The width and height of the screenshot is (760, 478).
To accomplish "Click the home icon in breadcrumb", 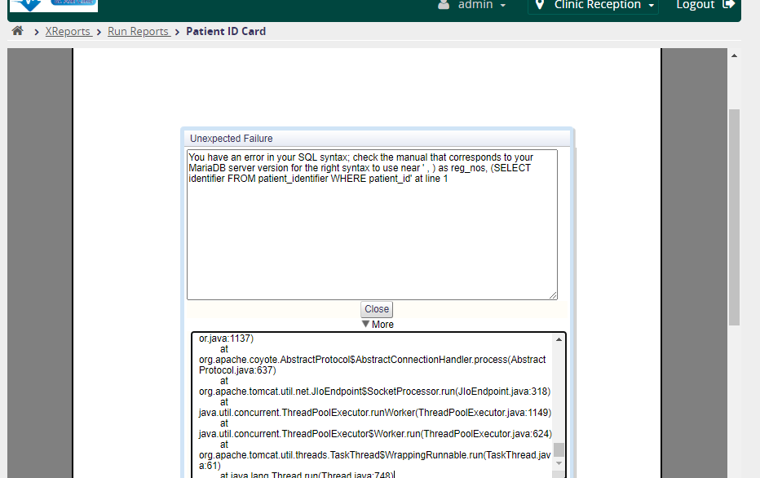I will pyautogui.click(x=17, y=31).
